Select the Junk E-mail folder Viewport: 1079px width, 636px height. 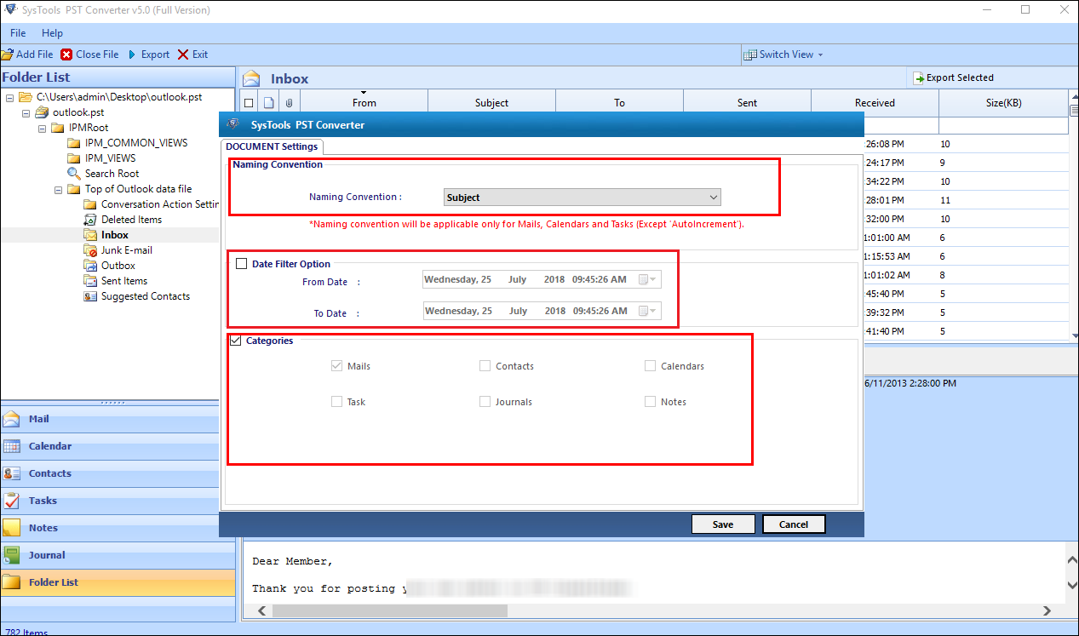click(x=126, y=250)
